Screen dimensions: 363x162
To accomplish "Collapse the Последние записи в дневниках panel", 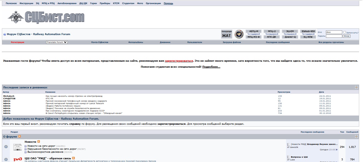I will pos(356,87).
